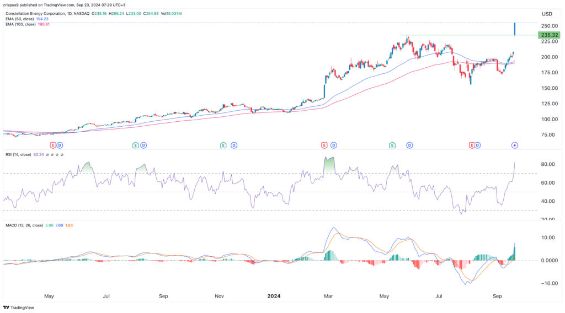Click the 1D interval label in the header
This screenshot has width=565, height=313.
pos(69,14)
